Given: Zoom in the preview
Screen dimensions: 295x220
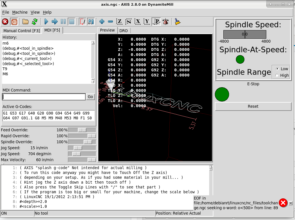Looking at the screenshot, I should (x=102, y=22).
